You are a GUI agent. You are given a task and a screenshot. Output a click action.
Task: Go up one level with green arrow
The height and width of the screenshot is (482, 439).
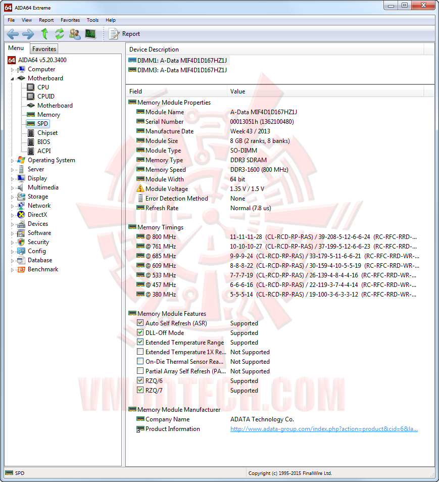click(44, 34)
